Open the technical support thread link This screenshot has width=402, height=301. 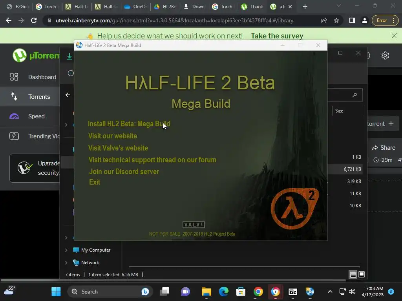coord(152,160)
